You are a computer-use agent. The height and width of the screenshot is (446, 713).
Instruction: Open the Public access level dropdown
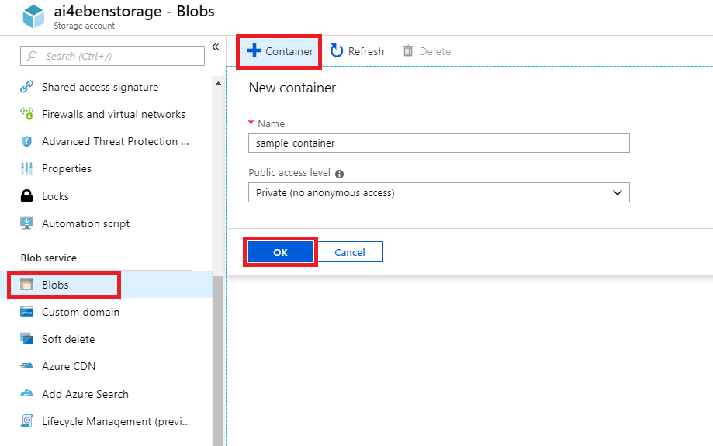click(x=439, y=192)
